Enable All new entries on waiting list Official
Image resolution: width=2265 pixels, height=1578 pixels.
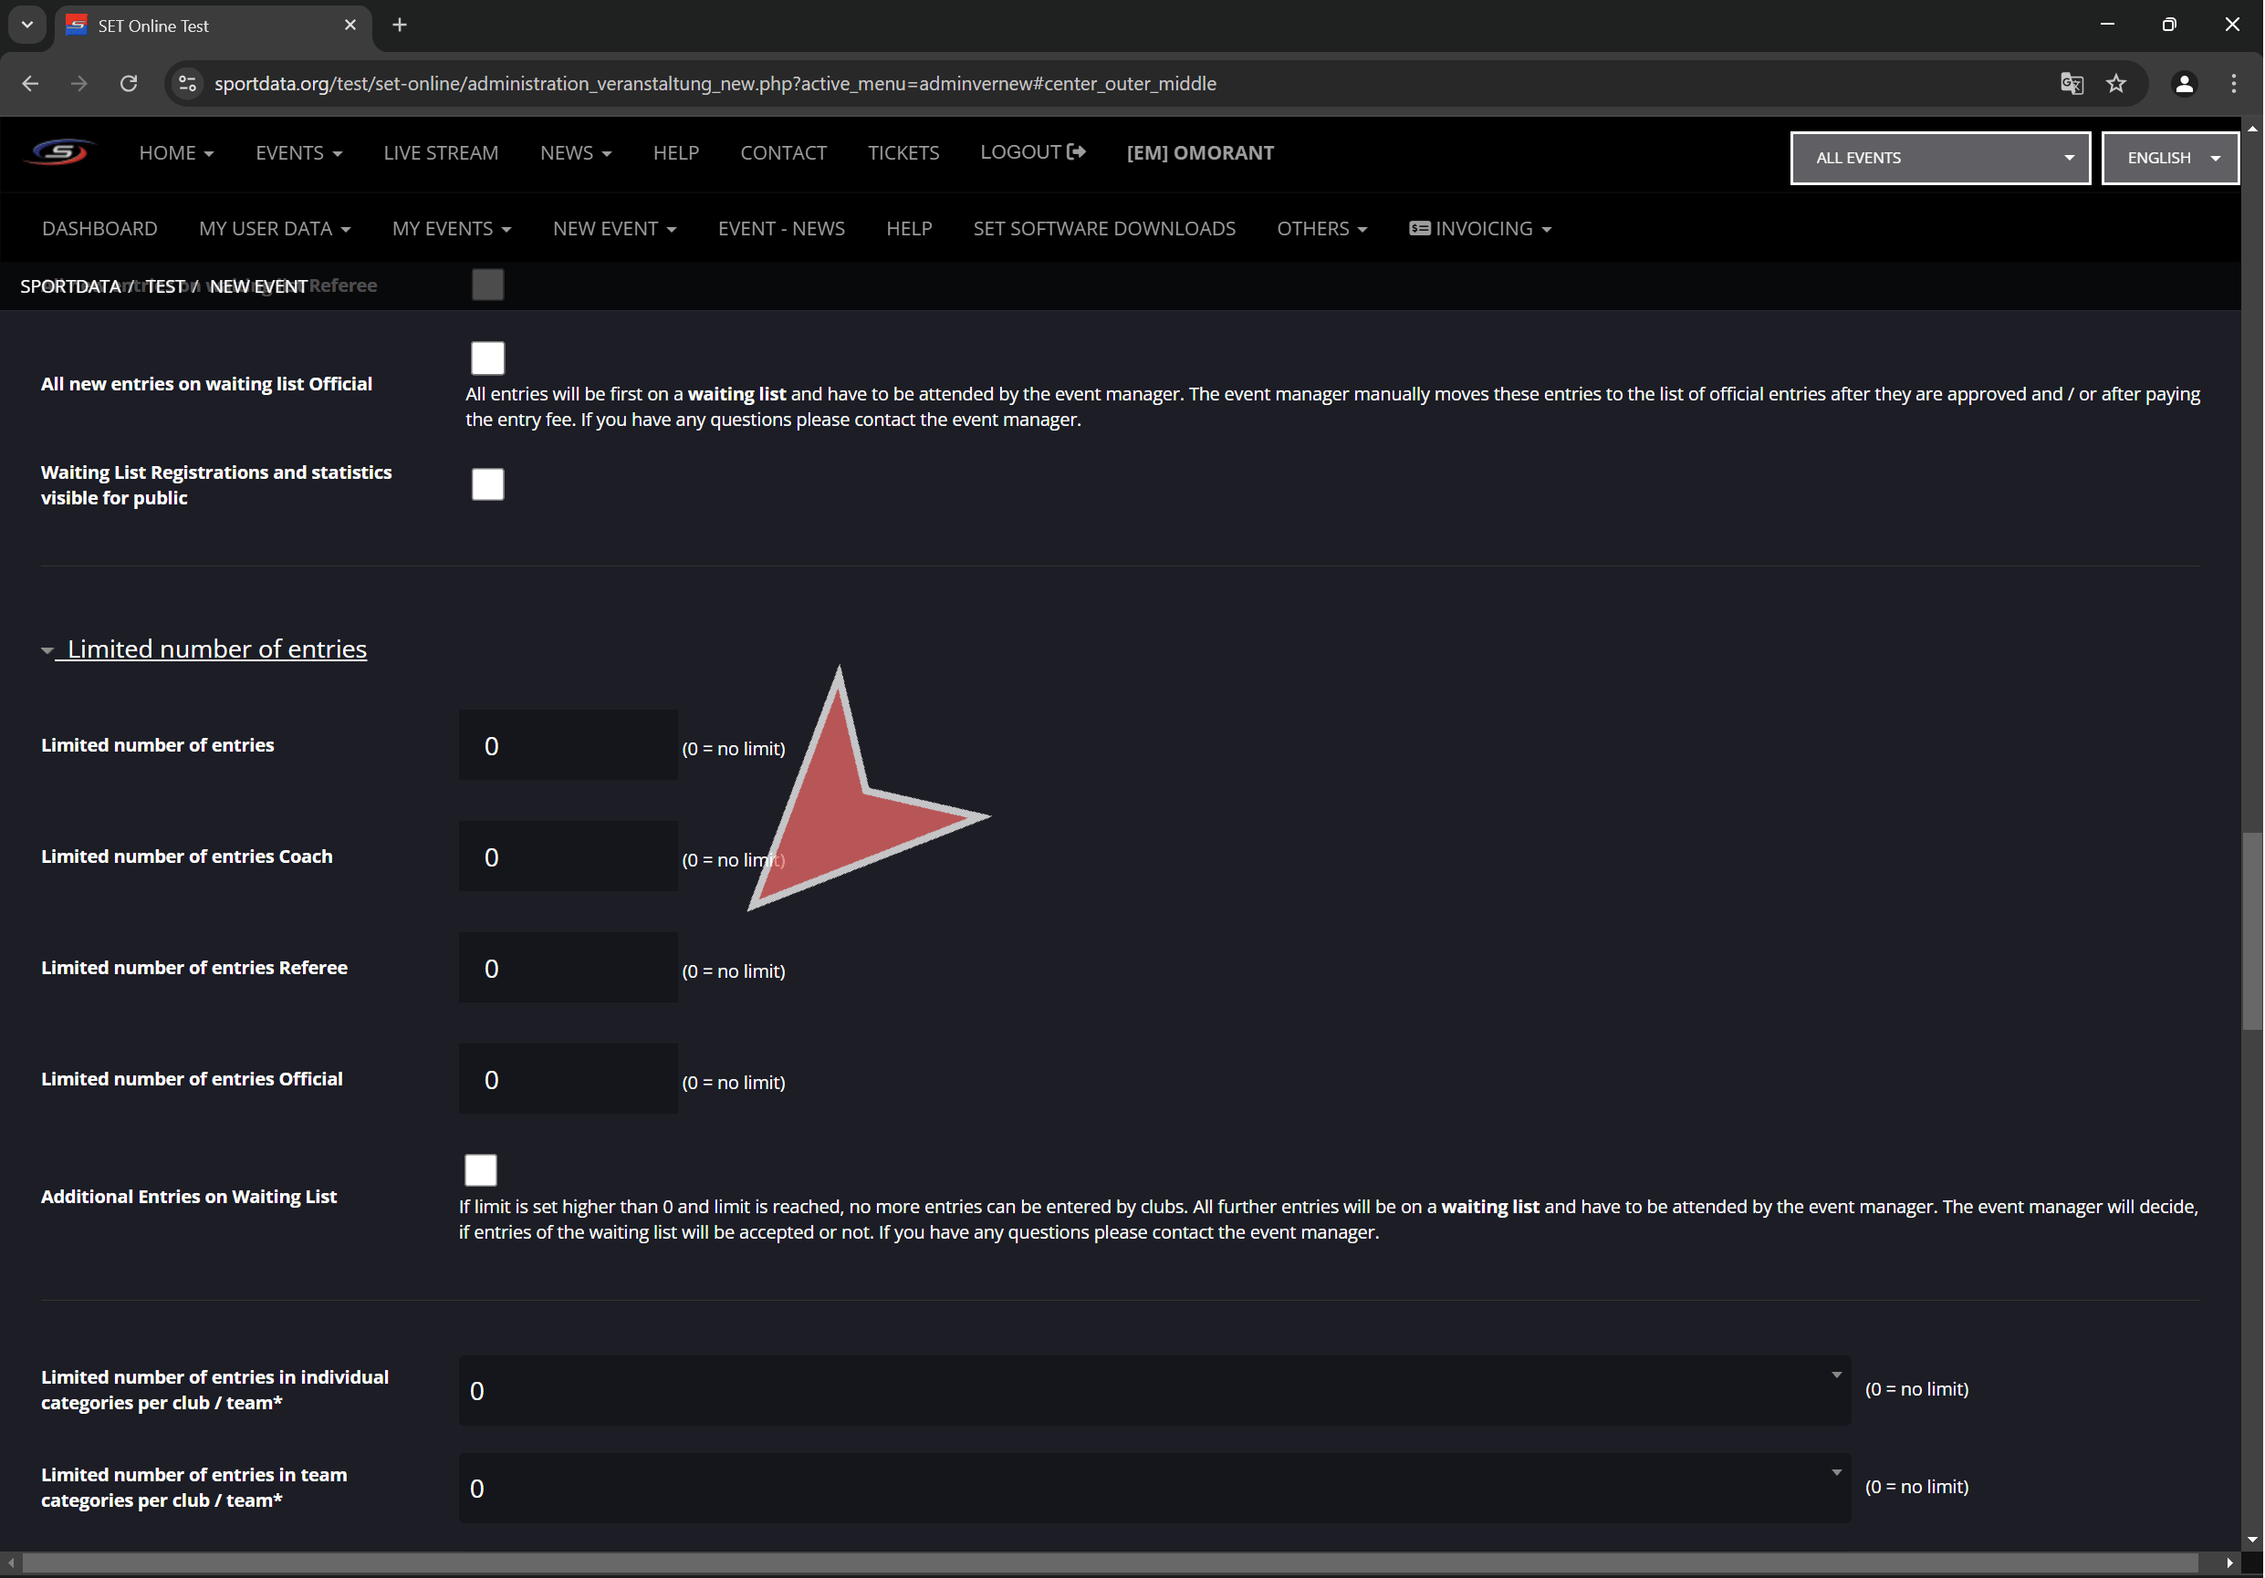tap(487, 358)
